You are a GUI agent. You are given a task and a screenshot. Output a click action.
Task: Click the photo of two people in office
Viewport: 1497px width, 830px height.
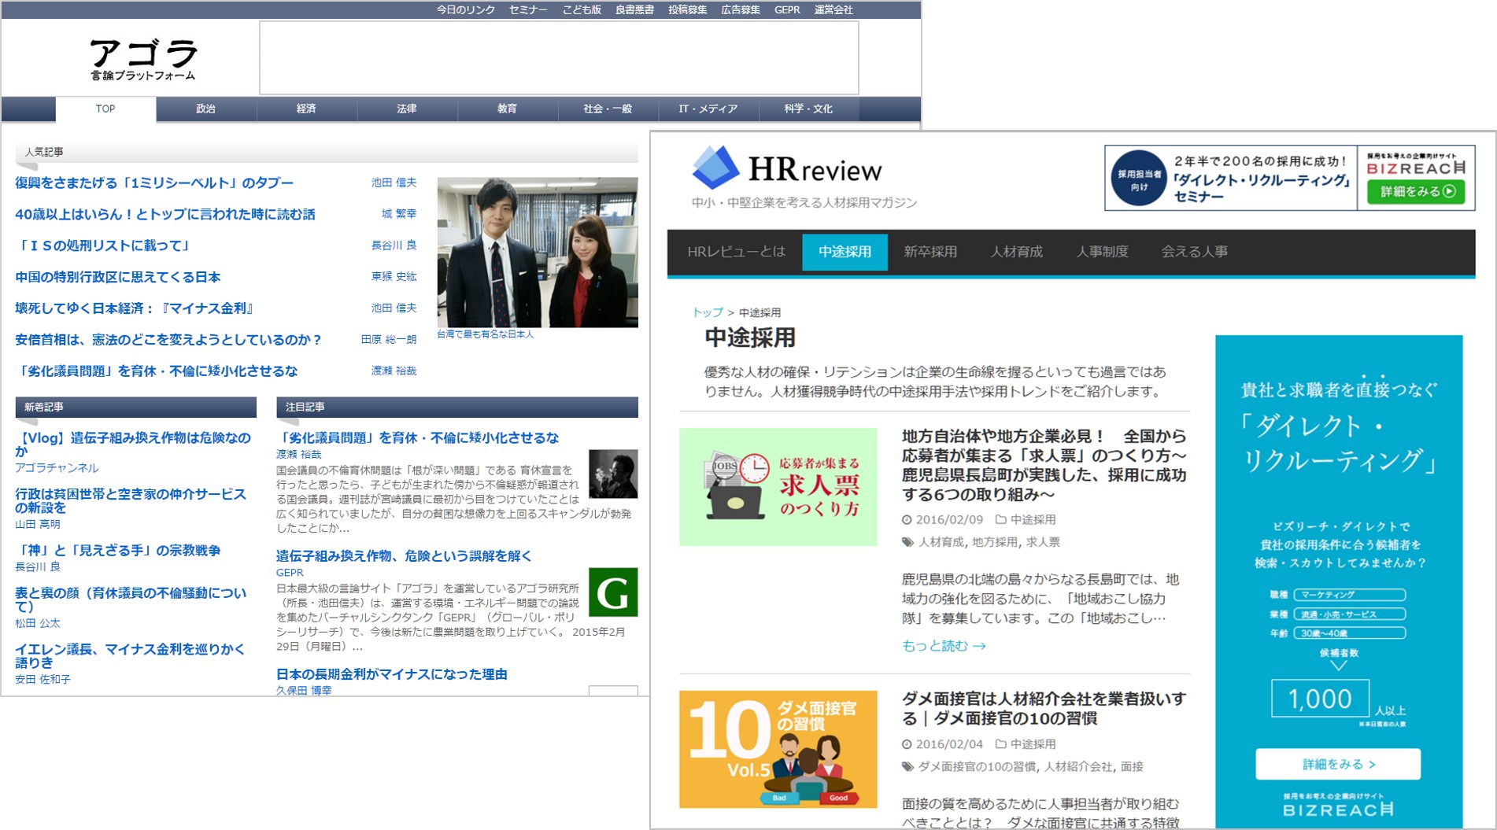[538, 252]
